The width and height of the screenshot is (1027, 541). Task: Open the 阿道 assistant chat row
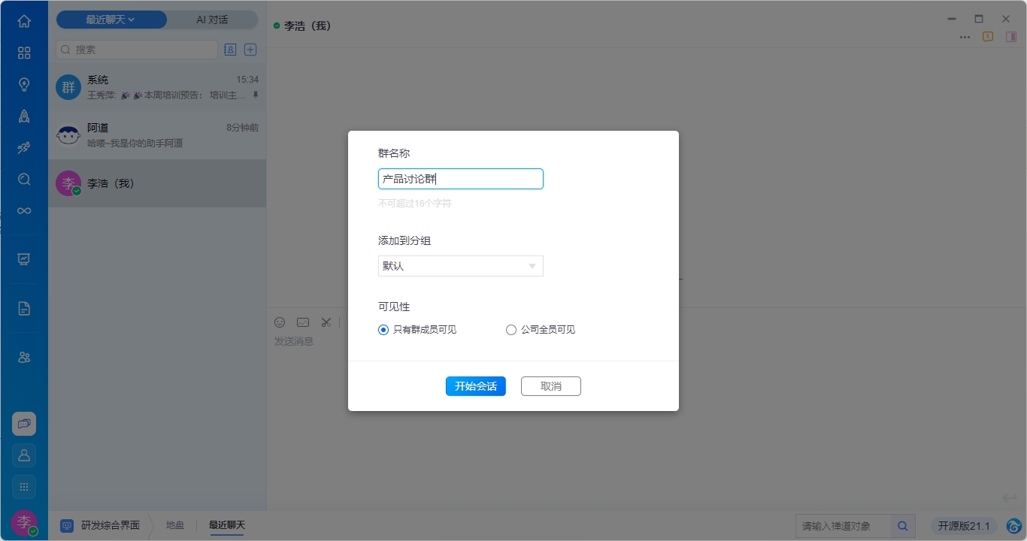157,135
